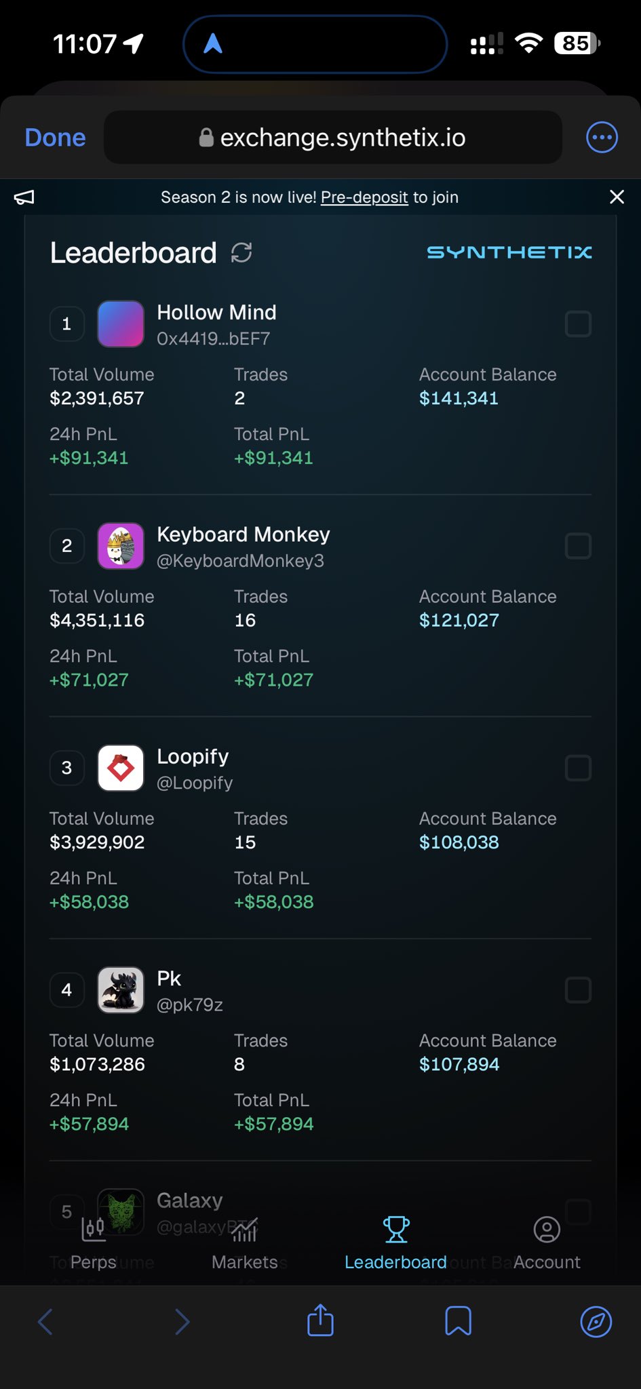Tap the exchange.synthetix.io address bar
Viewport: 641px width, 1389px height.
pyautogui.click(x=332, y=138)
